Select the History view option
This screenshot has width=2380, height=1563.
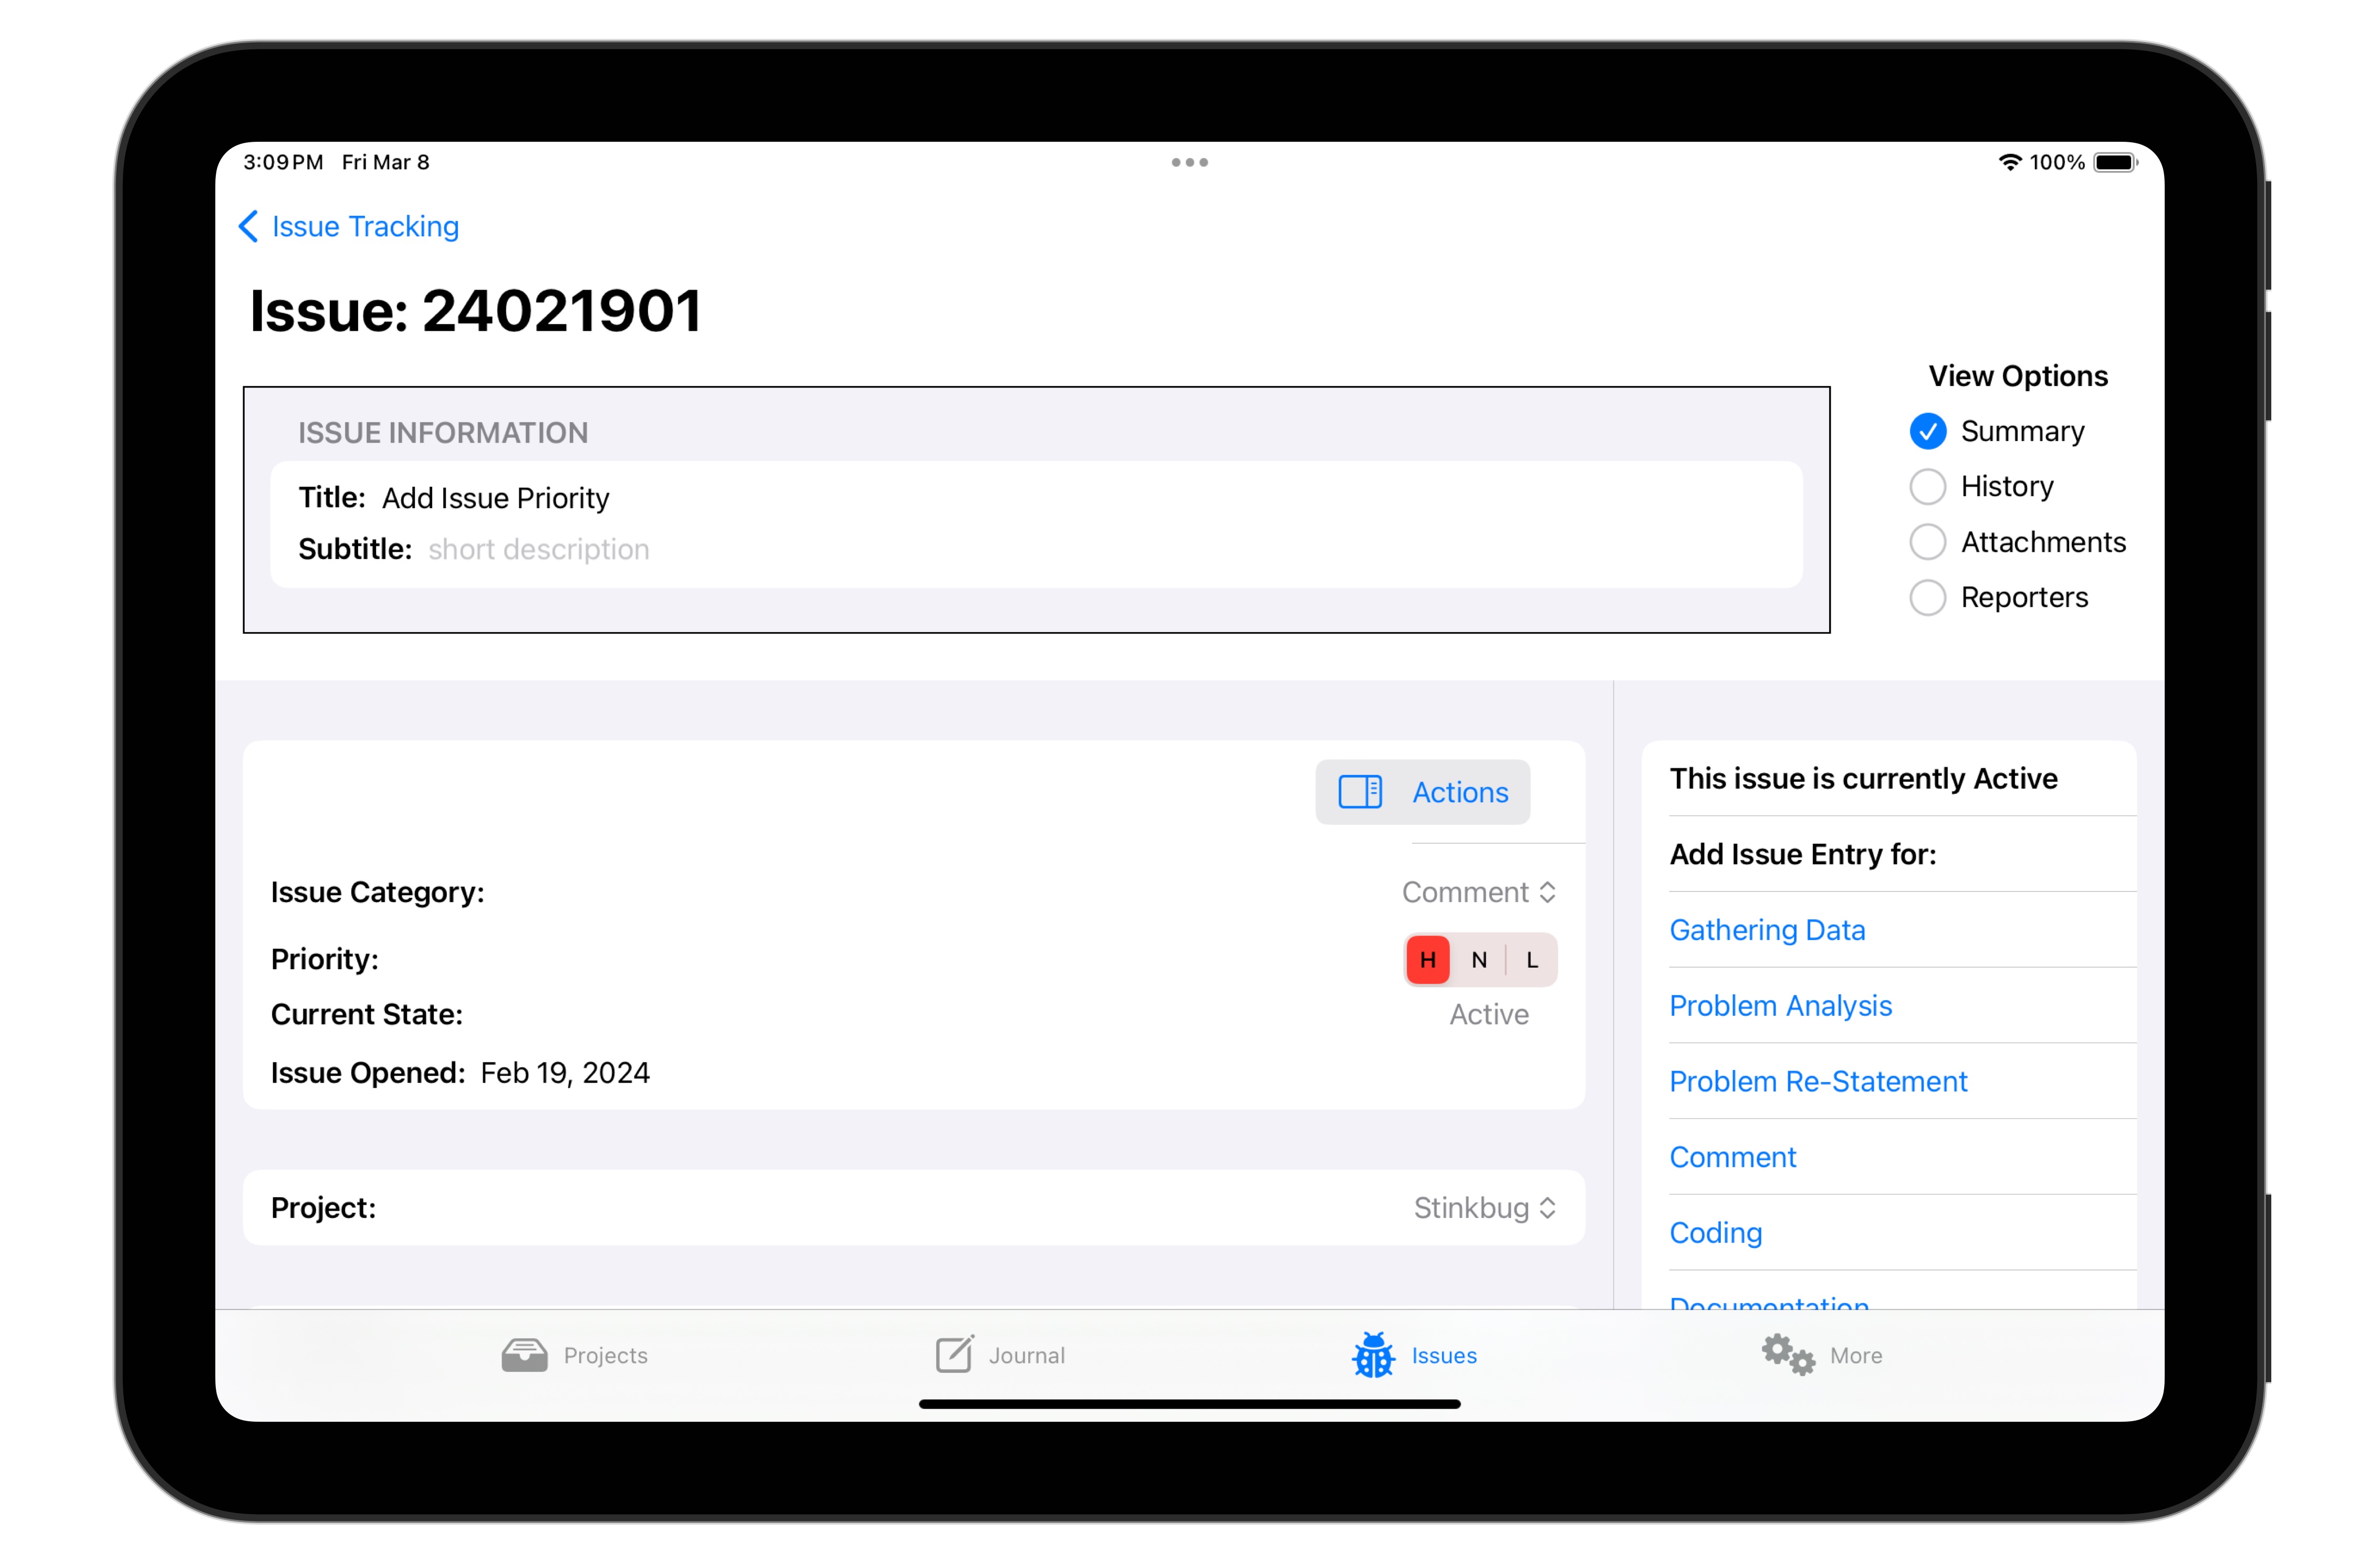(x=1927, y=487)
